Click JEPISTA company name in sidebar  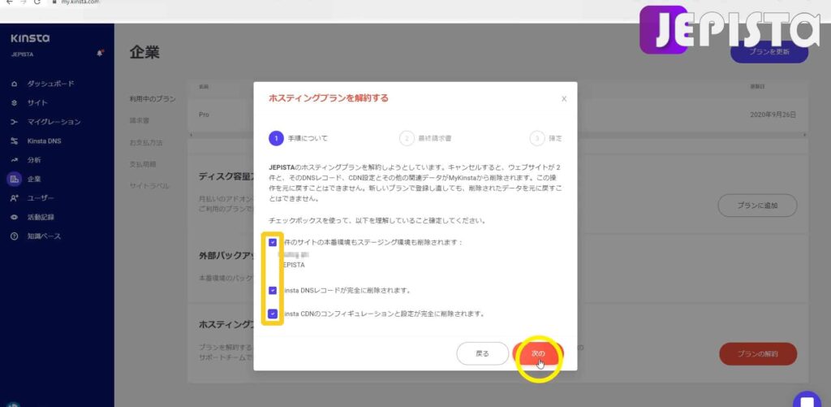pyautogui.click(x=22, y=54)
